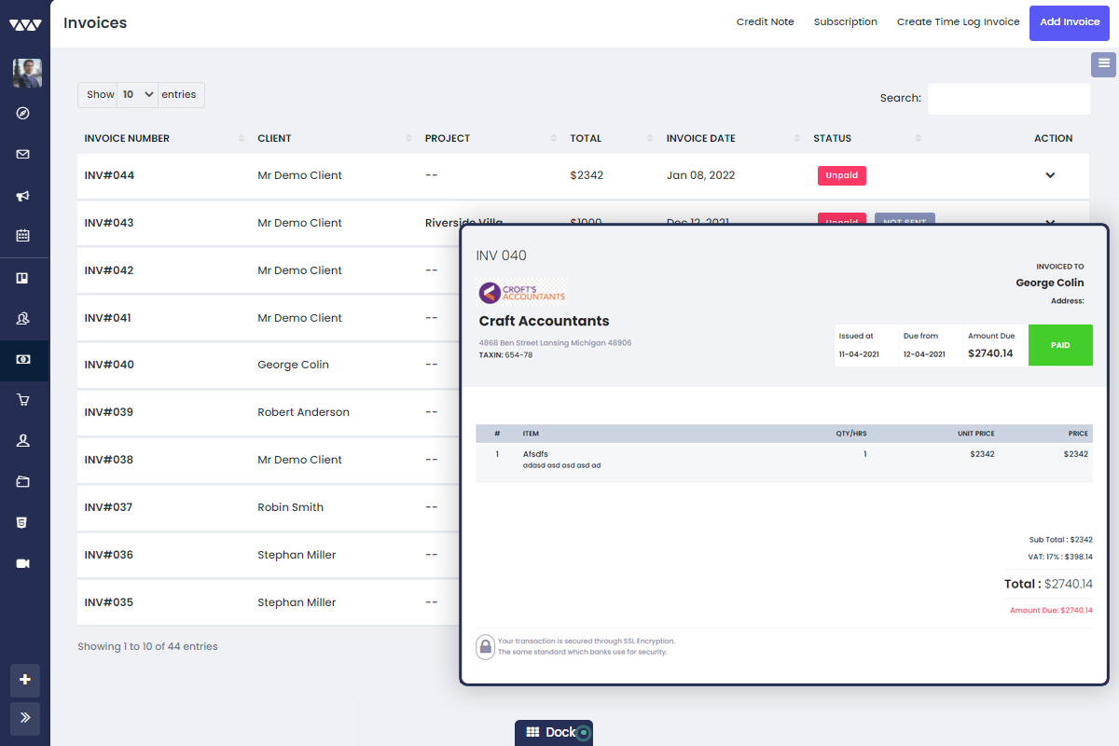Viewport: 1119px width, 746px height.
Task: Open the Messages envelope icon
Action: [24, 154]
